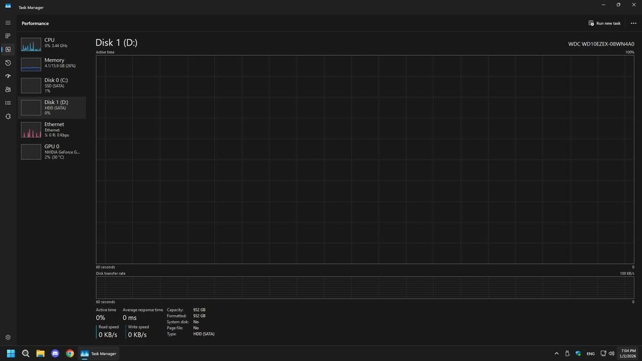Open Google Chrome from taskbar
The height and width of the screenshot is (361, 642).
pos(69,353)
